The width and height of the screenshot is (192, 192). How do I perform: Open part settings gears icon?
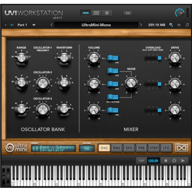pyautogui.click(x=171, y=25)
